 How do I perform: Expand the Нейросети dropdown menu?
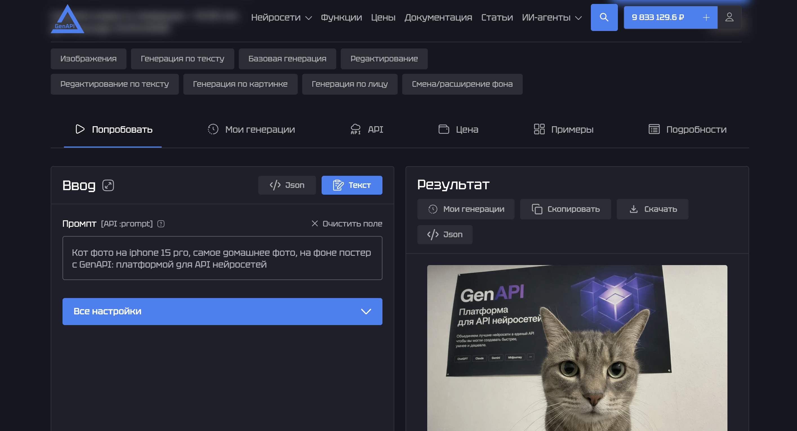point(281,18)
